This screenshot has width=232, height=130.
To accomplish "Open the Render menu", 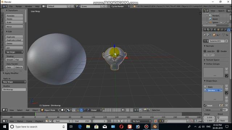I will pos(19,6).
